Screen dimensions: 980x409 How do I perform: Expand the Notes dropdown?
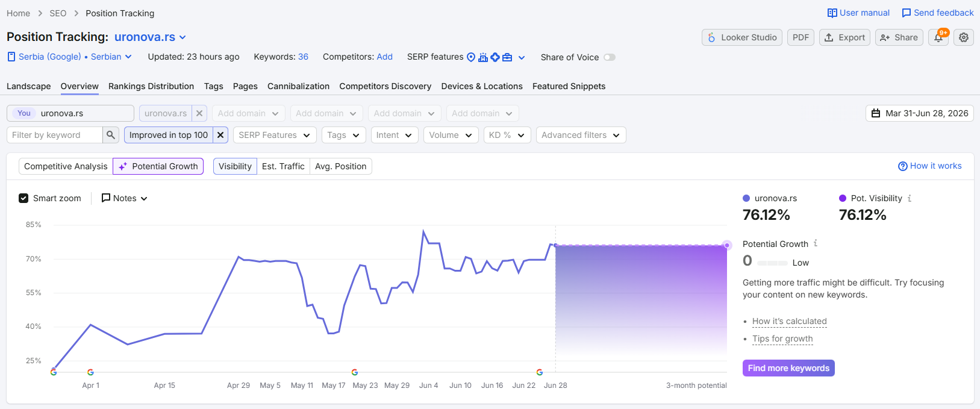coord(125,198)
